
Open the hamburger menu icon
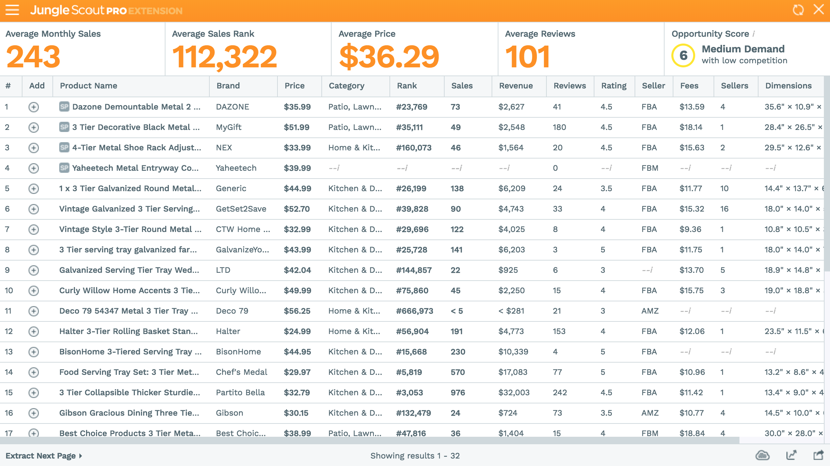(x=12, y=10)
